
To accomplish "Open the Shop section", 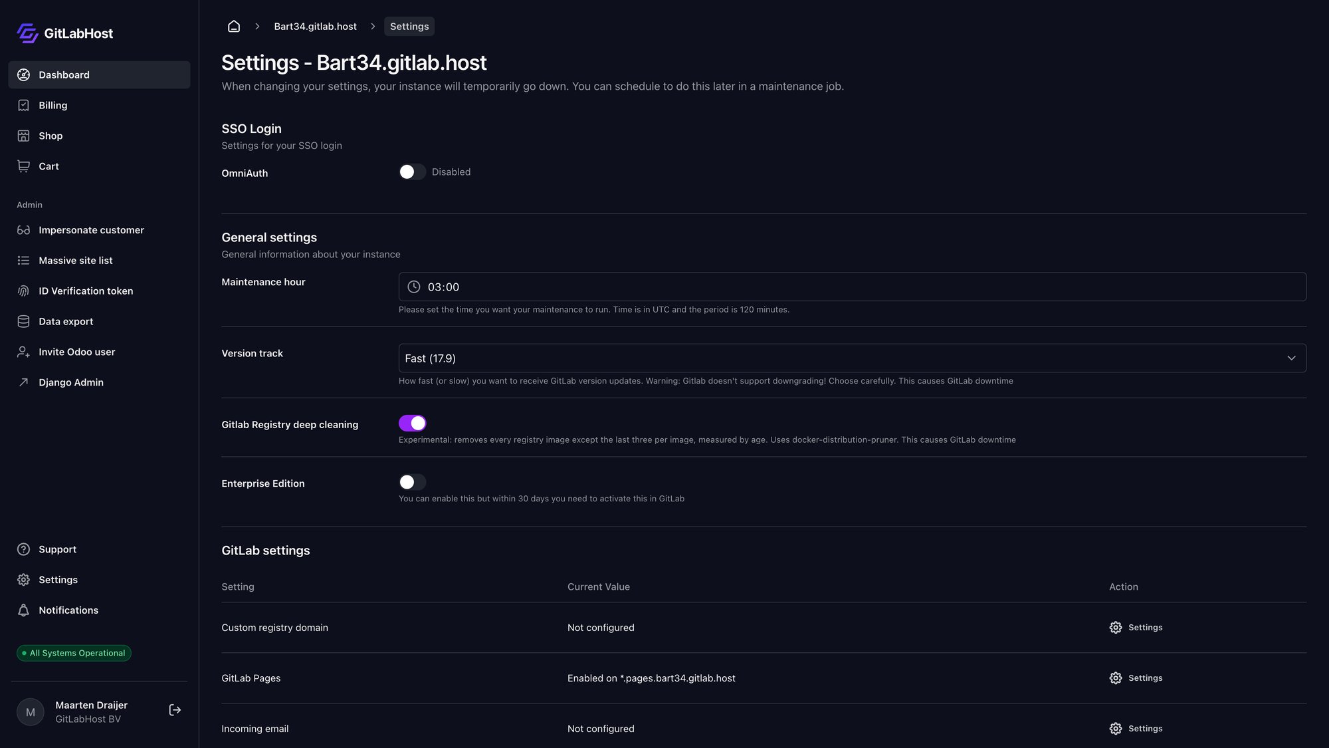I will [51, 136].
